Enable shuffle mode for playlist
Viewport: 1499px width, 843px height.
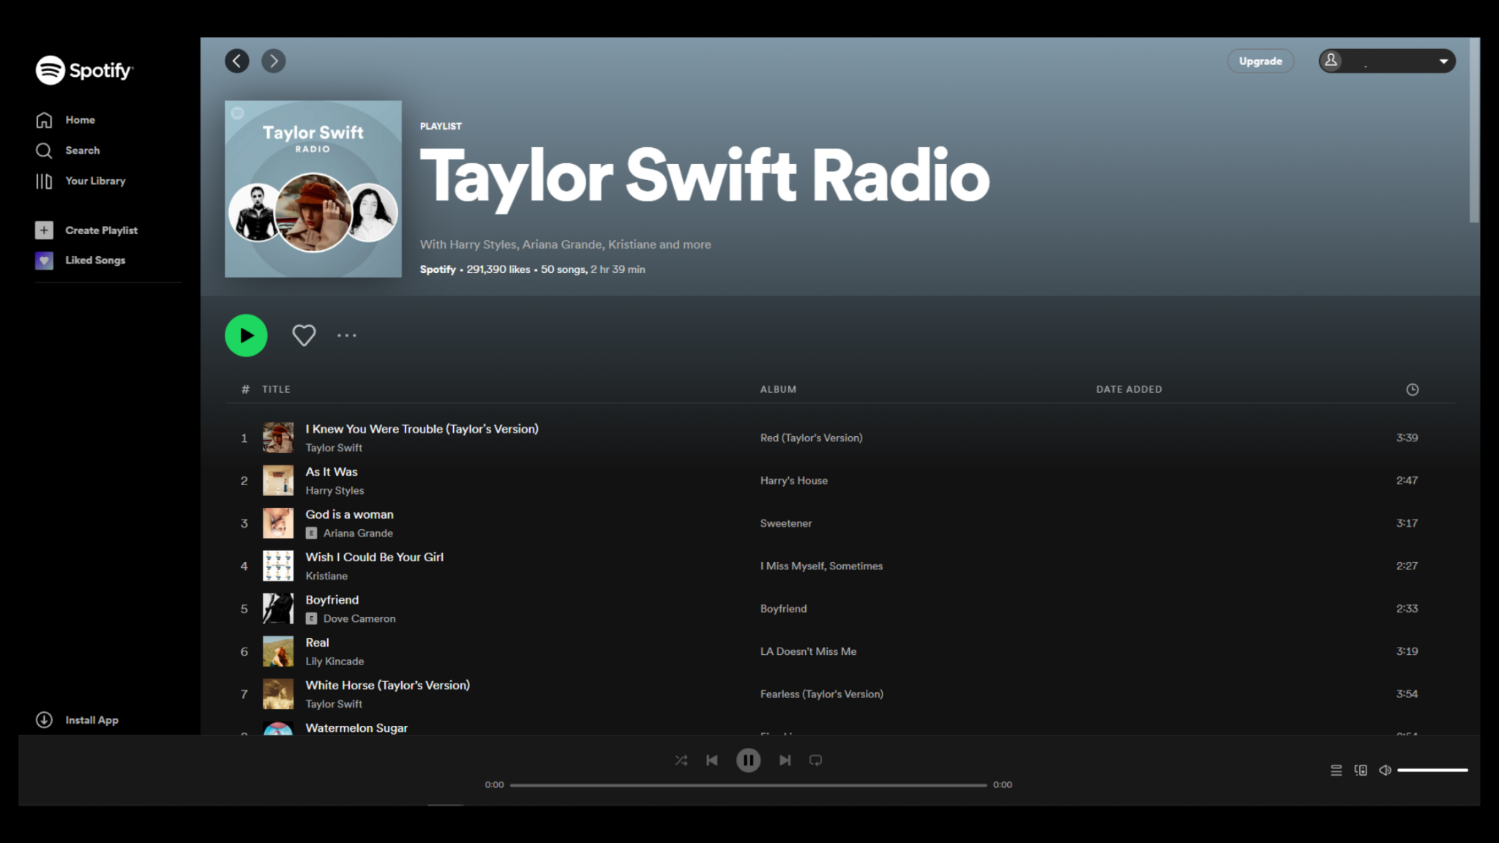click(681, 760)
